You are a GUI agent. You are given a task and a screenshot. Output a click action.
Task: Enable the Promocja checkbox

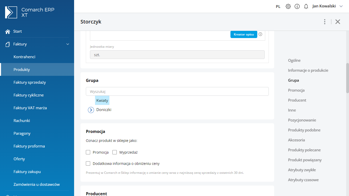(88, 152)
